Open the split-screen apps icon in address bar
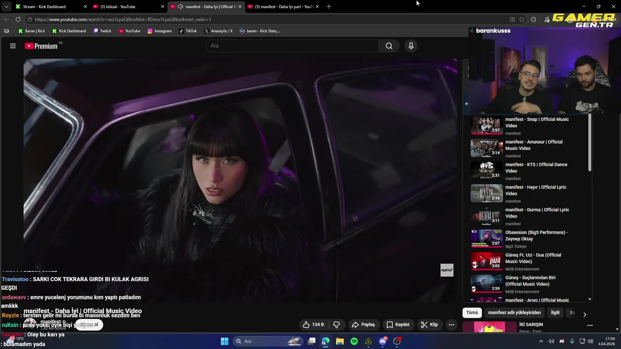 [x=512, y=19]
